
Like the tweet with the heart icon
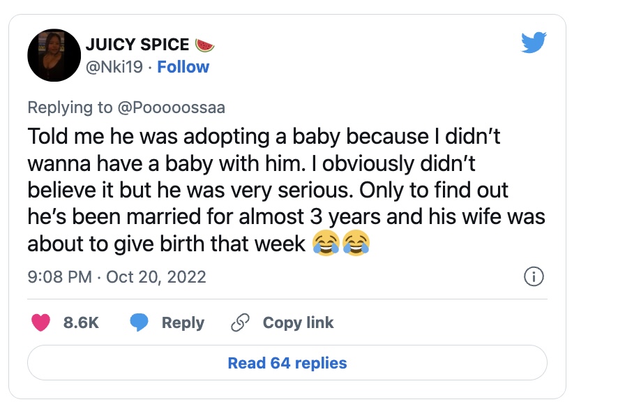[41, 322]
